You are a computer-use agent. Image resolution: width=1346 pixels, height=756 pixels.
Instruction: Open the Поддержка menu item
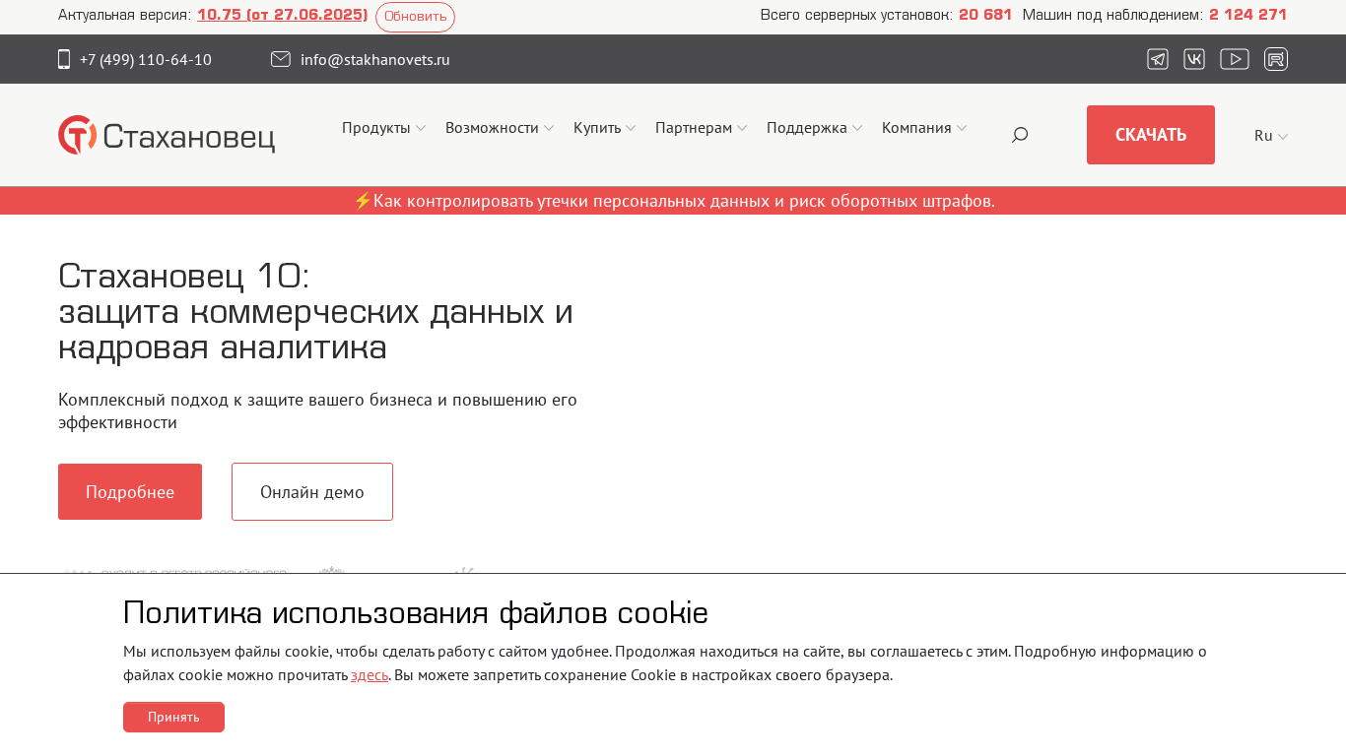coord(814,128)
